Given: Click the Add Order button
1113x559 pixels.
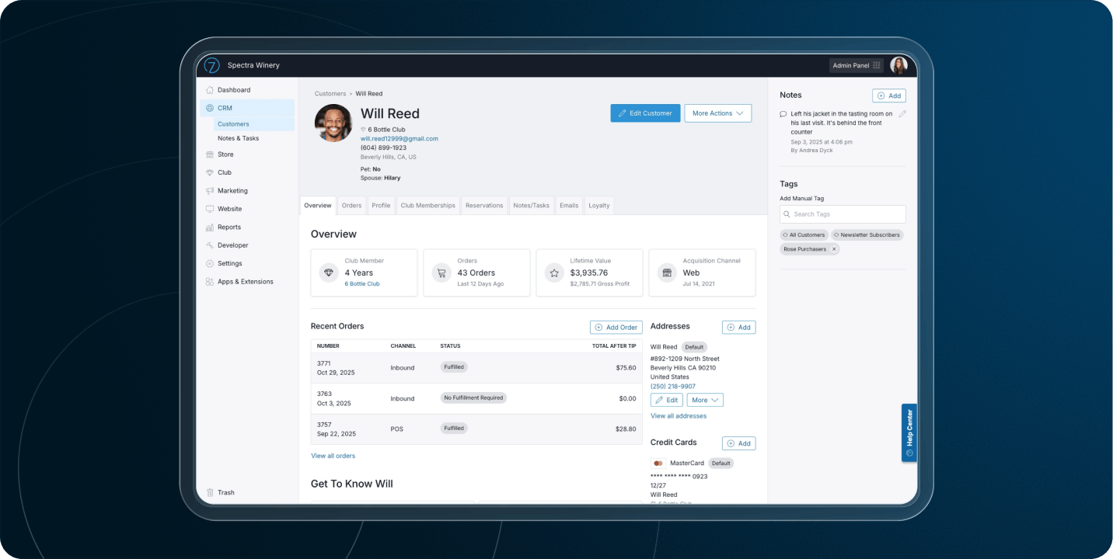Looking at the screenshot, I should [x=616, y=327].
